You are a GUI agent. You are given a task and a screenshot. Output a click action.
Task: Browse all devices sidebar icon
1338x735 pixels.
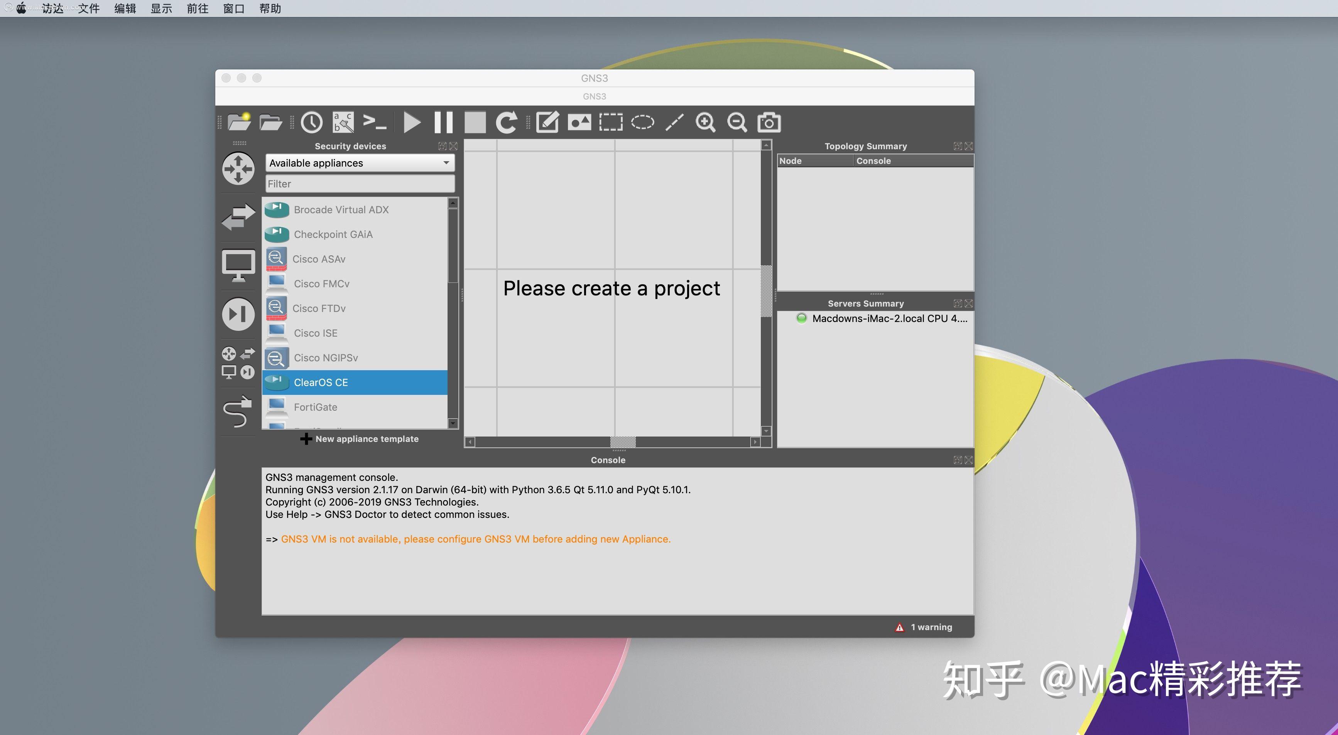[238, 363]
